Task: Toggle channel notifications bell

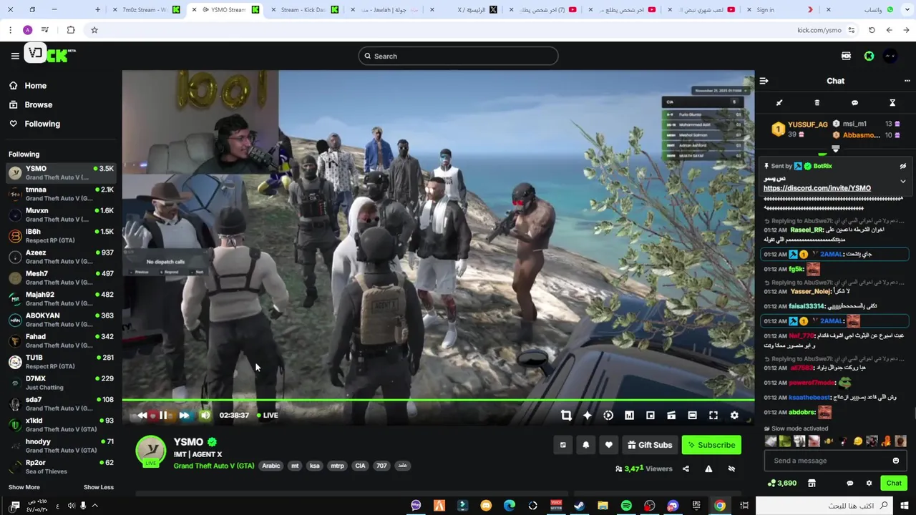Action: 585,445
